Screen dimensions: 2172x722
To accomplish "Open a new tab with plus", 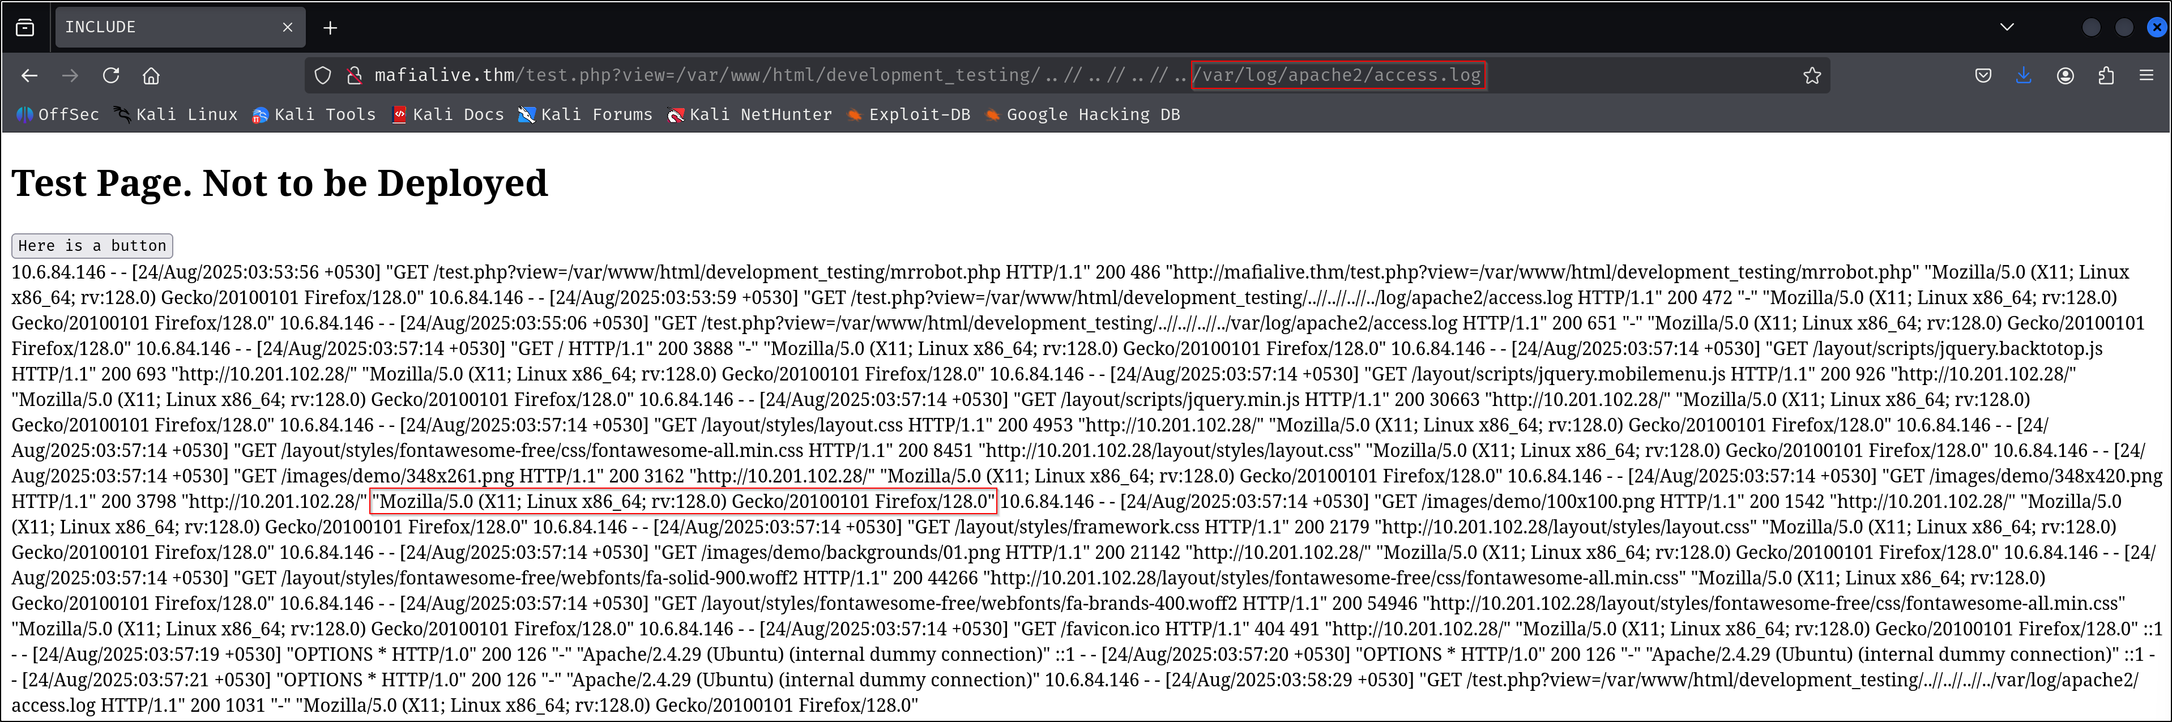I will point(331,28).
